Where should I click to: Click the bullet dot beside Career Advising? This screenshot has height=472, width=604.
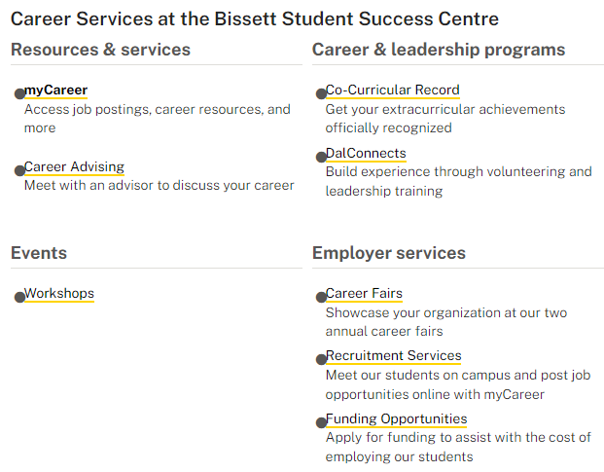point(19,170)
